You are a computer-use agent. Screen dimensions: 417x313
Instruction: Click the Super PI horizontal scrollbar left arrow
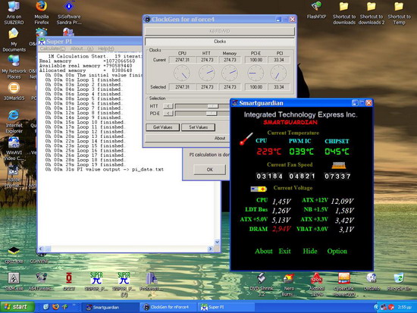click(x=41, y=249)
